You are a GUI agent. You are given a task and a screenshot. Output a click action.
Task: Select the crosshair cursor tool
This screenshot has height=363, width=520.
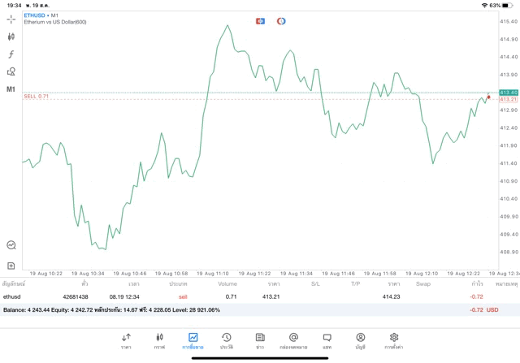tap(11, 19)
